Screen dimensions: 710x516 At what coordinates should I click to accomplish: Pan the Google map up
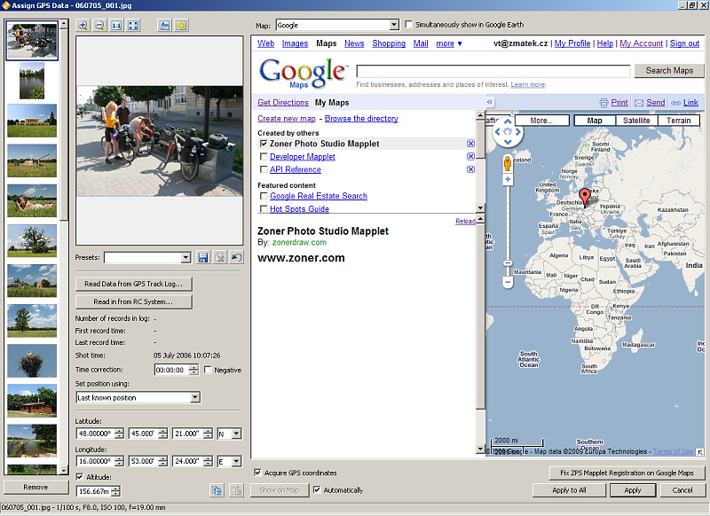pyautogui.click(x=508, y=121)
